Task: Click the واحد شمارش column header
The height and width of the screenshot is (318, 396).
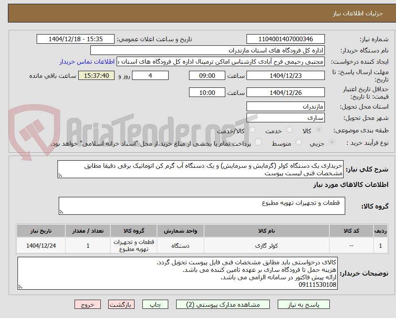Action: point(180,231)
